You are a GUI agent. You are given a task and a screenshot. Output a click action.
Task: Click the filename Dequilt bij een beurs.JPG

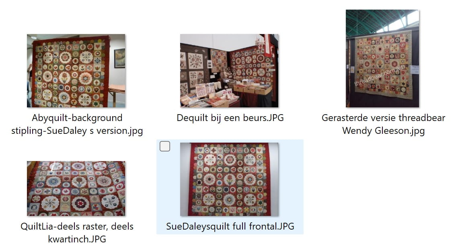coord(230,118)
